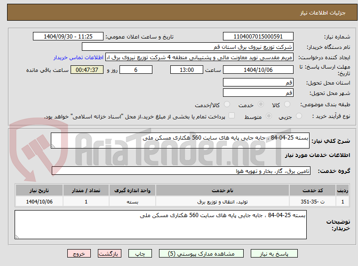Toggle the اسناد خزانه اسلامی payment checkbox
The width and height of the screenshot is (358, 266).
pos(231,116)
